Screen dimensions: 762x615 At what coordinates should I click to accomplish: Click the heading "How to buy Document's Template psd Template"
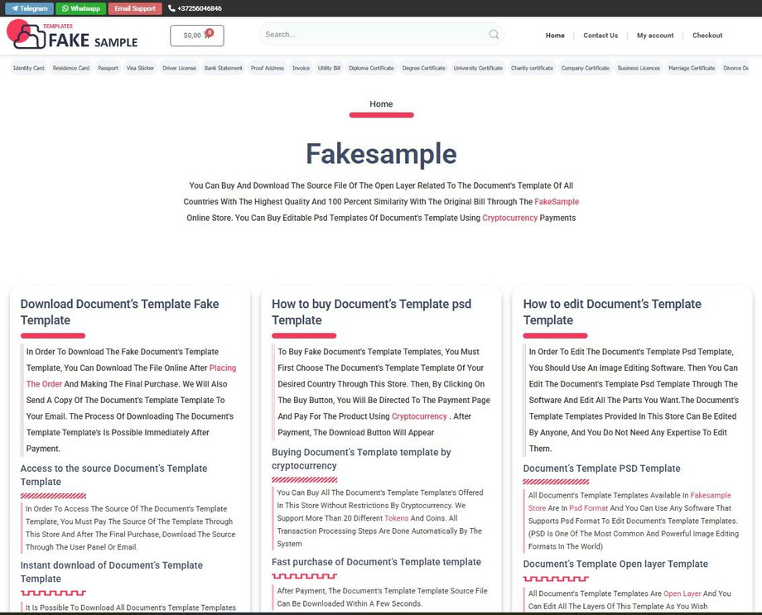[371, 312]
